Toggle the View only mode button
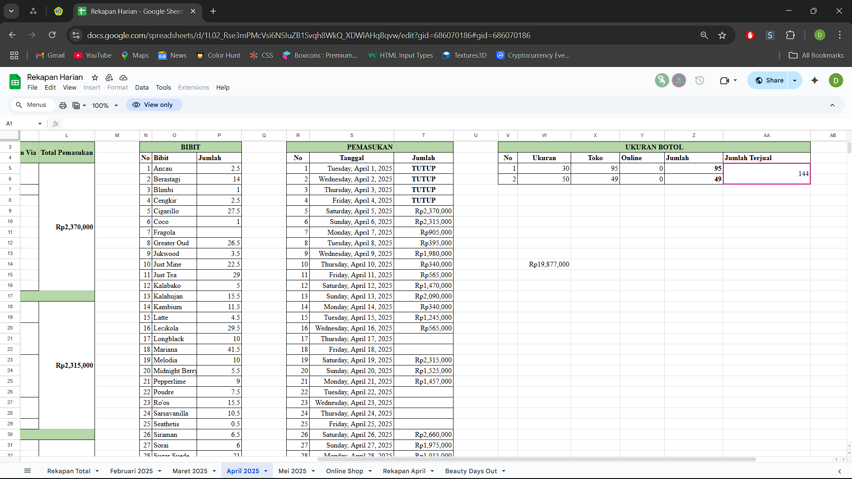The image size is (852, 479). [154, 105]
